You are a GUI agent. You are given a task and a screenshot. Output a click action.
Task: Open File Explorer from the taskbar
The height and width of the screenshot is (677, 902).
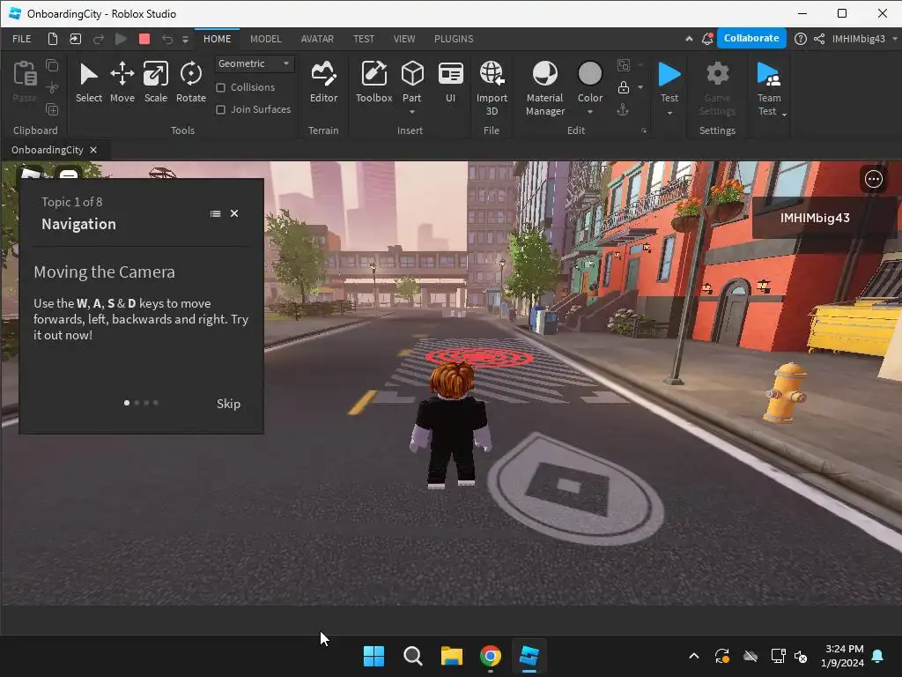452,656
